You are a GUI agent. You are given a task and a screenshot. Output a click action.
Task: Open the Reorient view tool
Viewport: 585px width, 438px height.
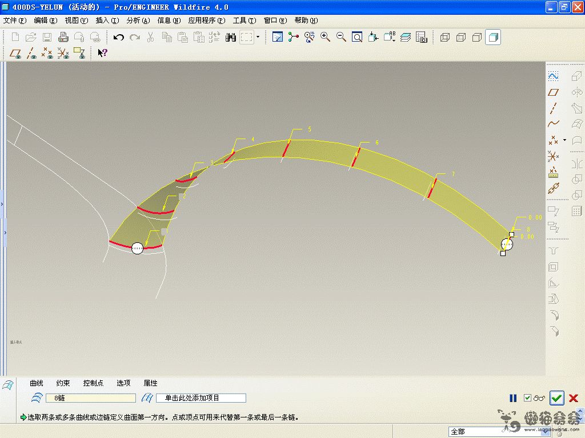click(373, 37)
